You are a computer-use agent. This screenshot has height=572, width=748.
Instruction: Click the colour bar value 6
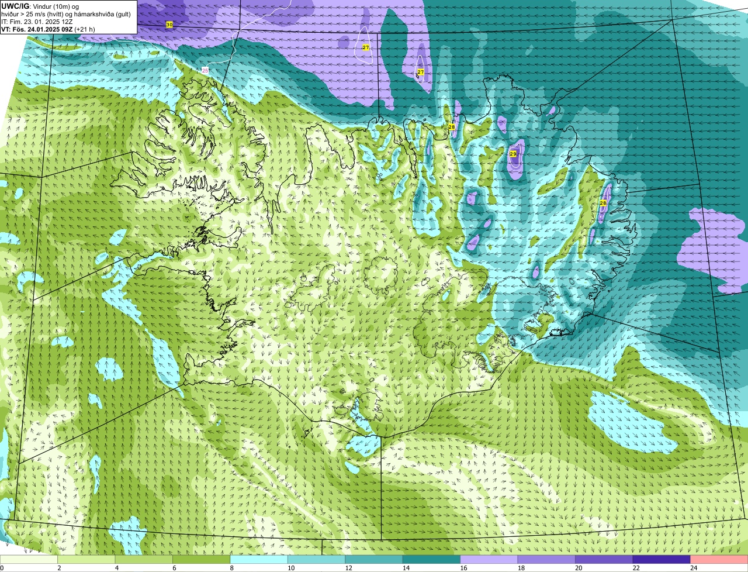(x=174, y=568)
